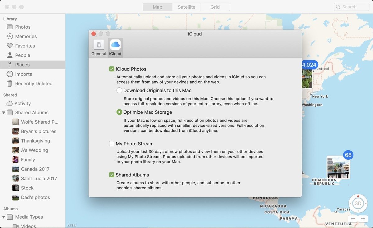Open the Activity cloud item
The image size is (373, 228).
(x=22, y=103)
